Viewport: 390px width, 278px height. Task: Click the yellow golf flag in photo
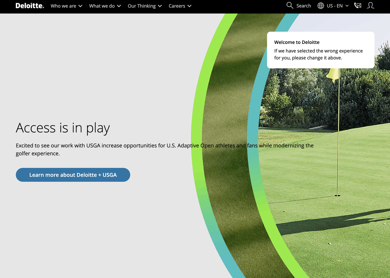tap(333, 75)
